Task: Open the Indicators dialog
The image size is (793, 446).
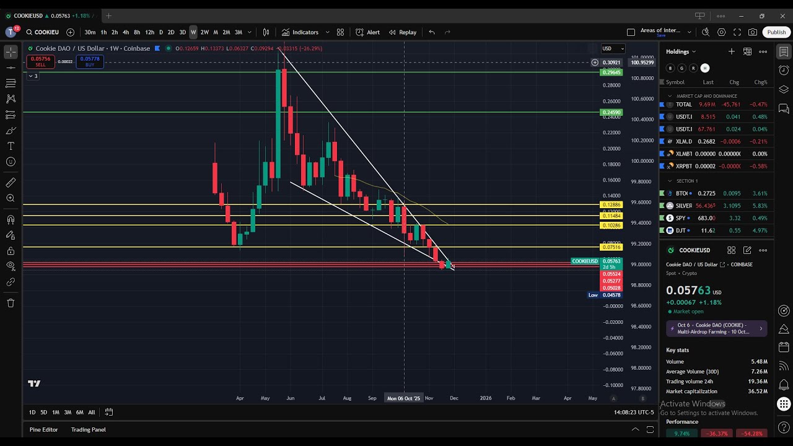Action: click(300, 32)
